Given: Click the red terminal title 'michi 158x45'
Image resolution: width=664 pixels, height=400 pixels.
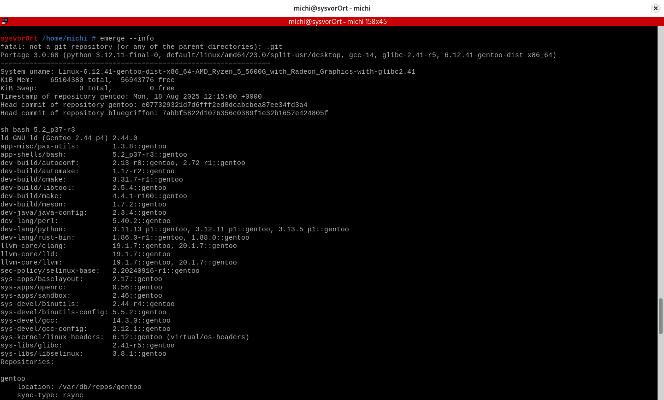Looking at the screenshot, I should (x=338, y=22).
